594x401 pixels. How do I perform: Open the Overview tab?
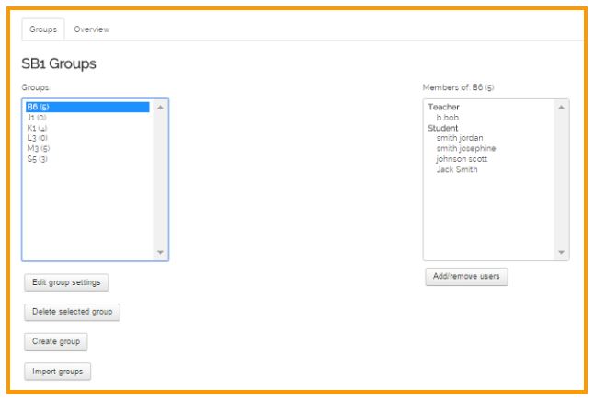tap(91, 29)
